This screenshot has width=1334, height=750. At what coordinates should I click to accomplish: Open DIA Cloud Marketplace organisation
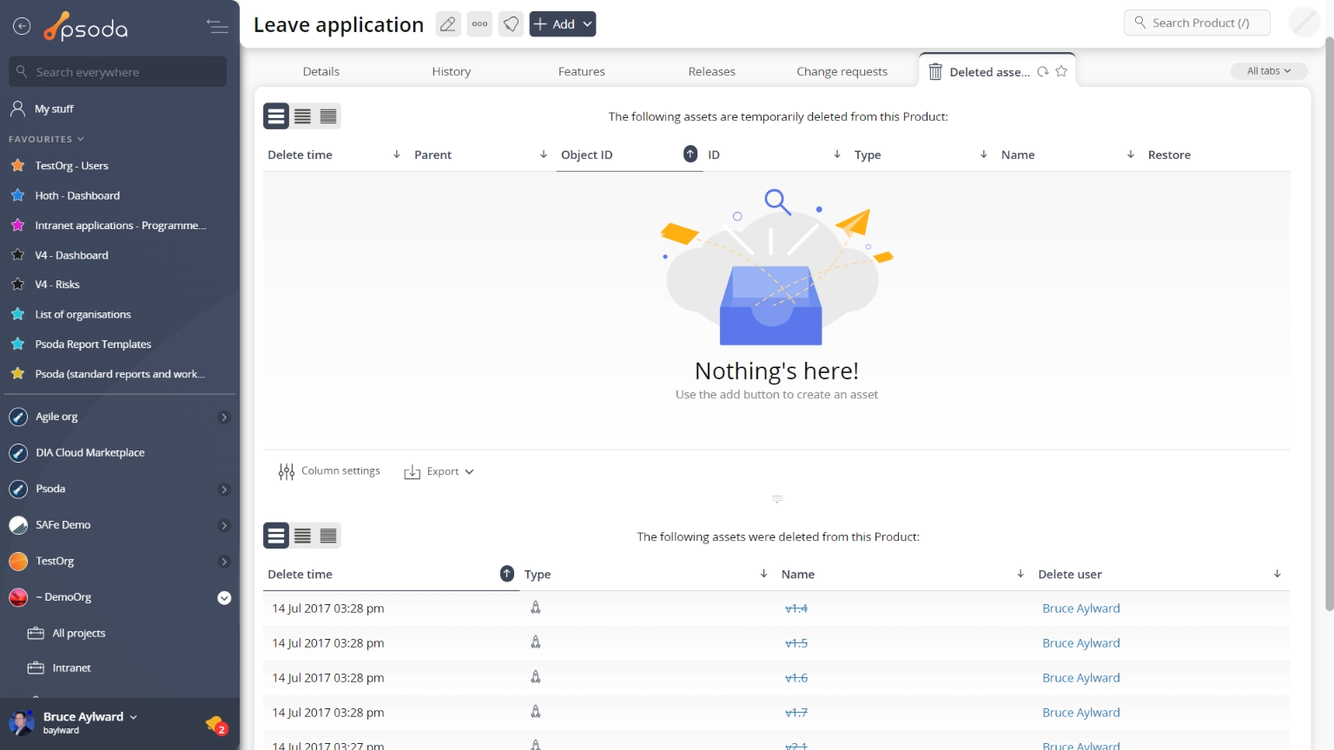pos(90,453)
